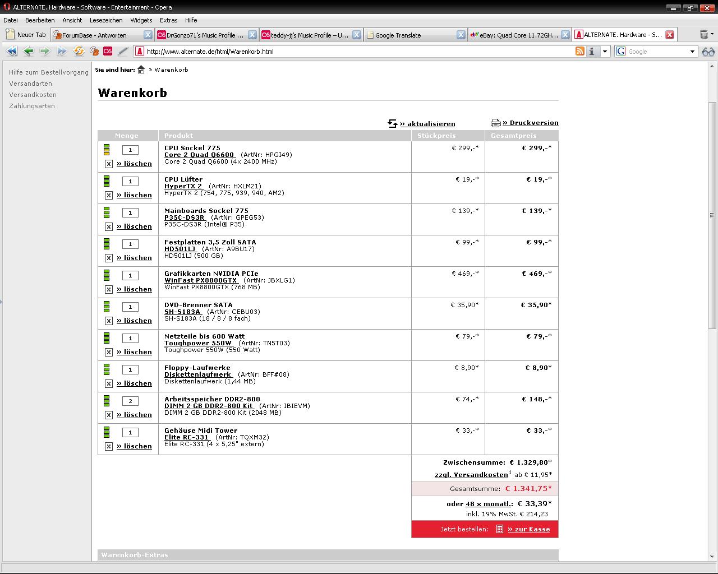This screenshot has height=574, width=718.
Task: Click the pencil wand icon
Action: [x=123, y=51]
